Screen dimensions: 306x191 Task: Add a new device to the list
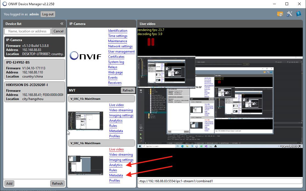point(9,183)
